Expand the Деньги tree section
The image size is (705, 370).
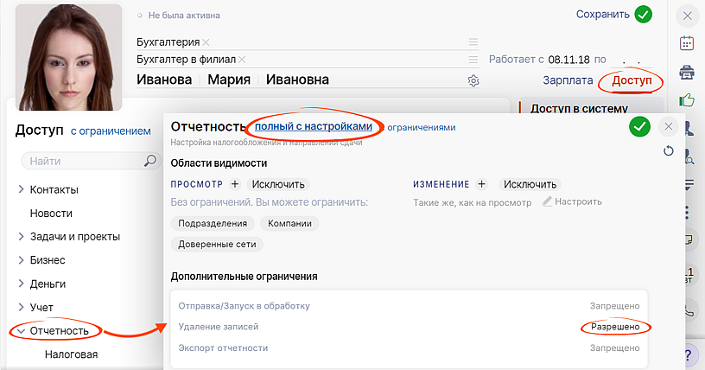point(21,284)
